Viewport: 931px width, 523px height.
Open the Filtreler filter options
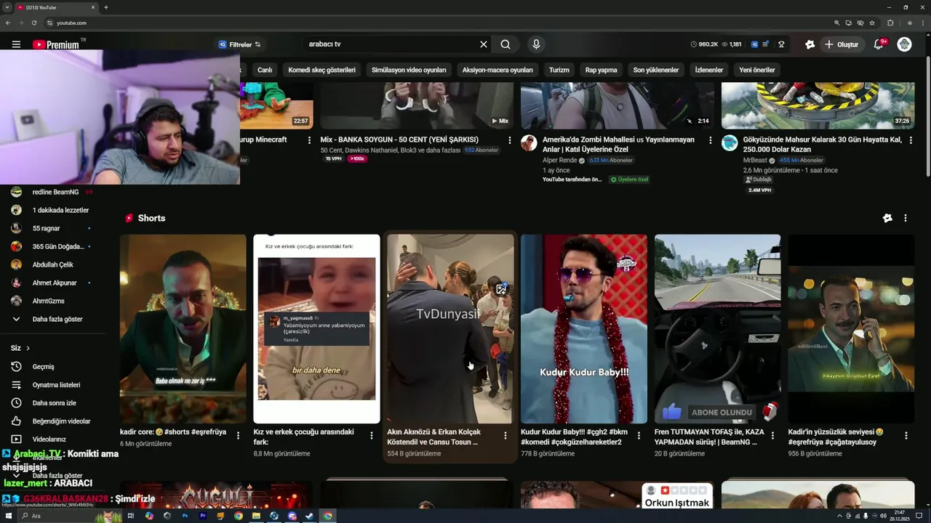pyautogui.click(x=239, y=44)
